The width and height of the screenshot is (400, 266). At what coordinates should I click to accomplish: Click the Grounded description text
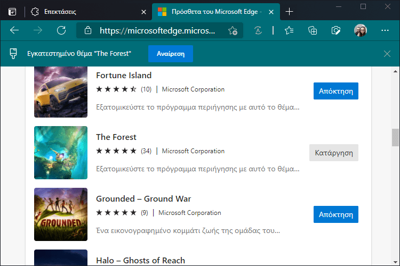pos(188,230)
